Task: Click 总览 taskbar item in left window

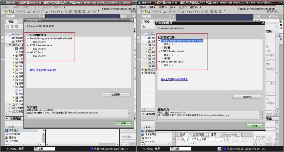Action: click(44, 149)
